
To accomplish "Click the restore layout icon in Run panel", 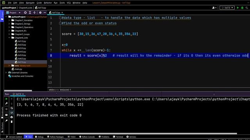I will click(6, 115).
